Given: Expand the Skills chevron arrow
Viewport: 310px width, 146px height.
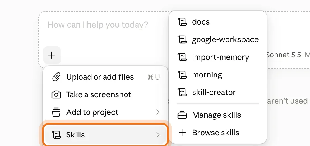Looking at the screenshot, I should point(158,135).
